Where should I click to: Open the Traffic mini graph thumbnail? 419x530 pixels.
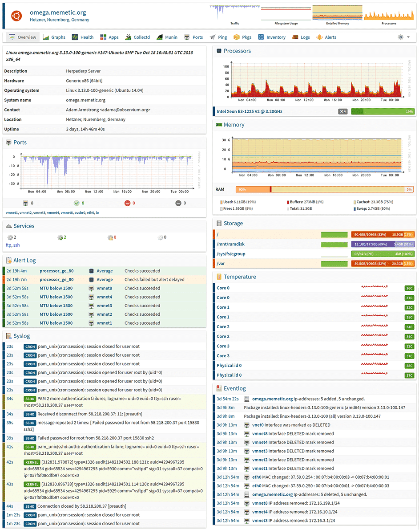234,13
